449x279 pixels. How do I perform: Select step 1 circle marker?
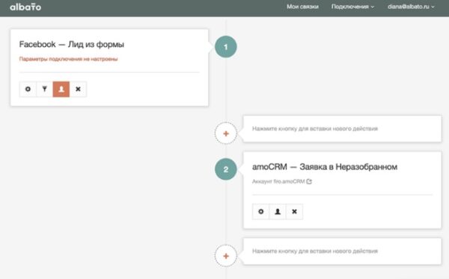click(226, 47)
